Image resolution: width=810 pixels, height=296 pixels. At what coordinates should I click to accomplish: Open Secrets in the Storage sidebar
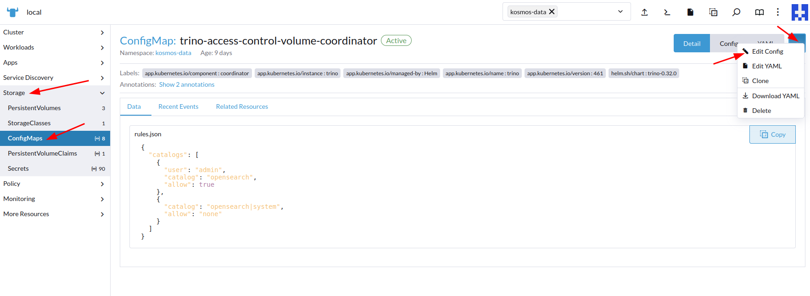18,168
